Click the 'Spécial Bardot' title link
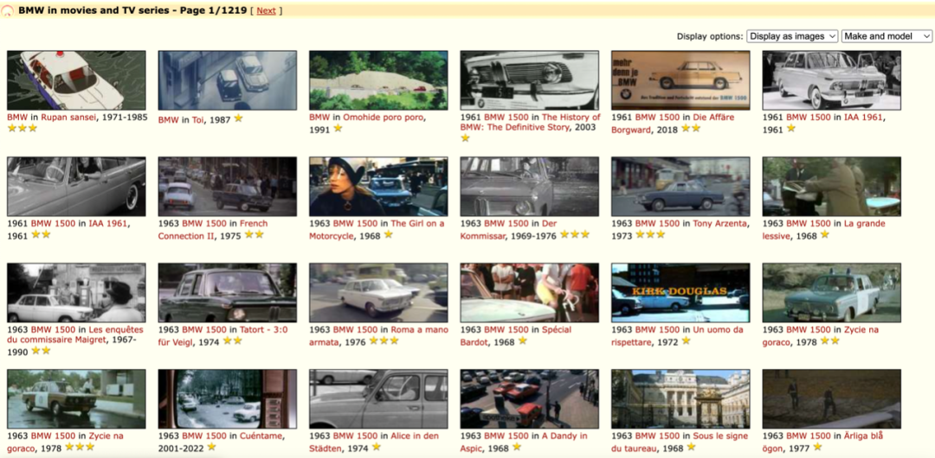935x458 pixels. coord(516,335)
